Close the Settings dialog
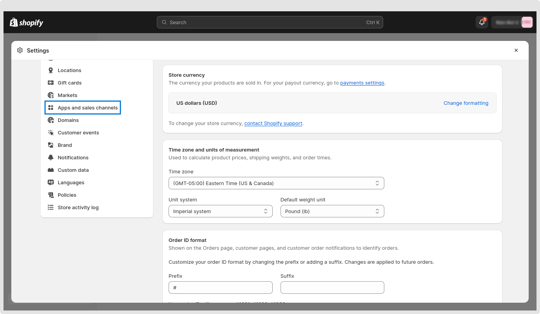The image size is (540, 314). click(x=516, y=50)
